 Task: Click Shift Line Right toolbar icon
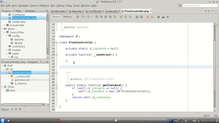point(141,17)
